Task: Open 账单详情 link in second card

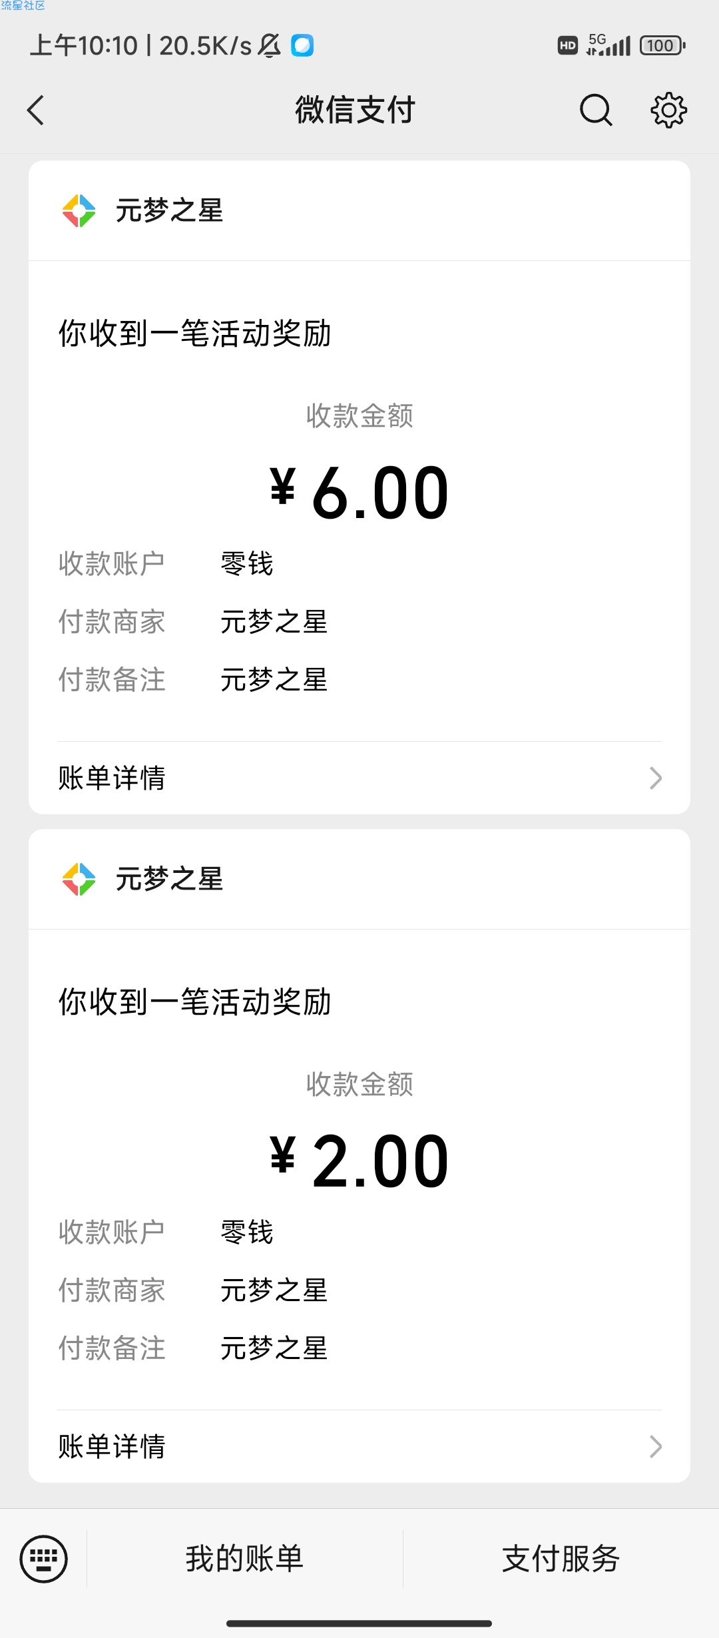Action: (112, 1446)
